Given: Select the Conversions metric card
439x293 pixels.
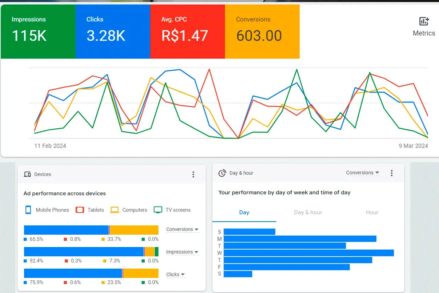Looking at the screenshot, I should coord(262,32).
